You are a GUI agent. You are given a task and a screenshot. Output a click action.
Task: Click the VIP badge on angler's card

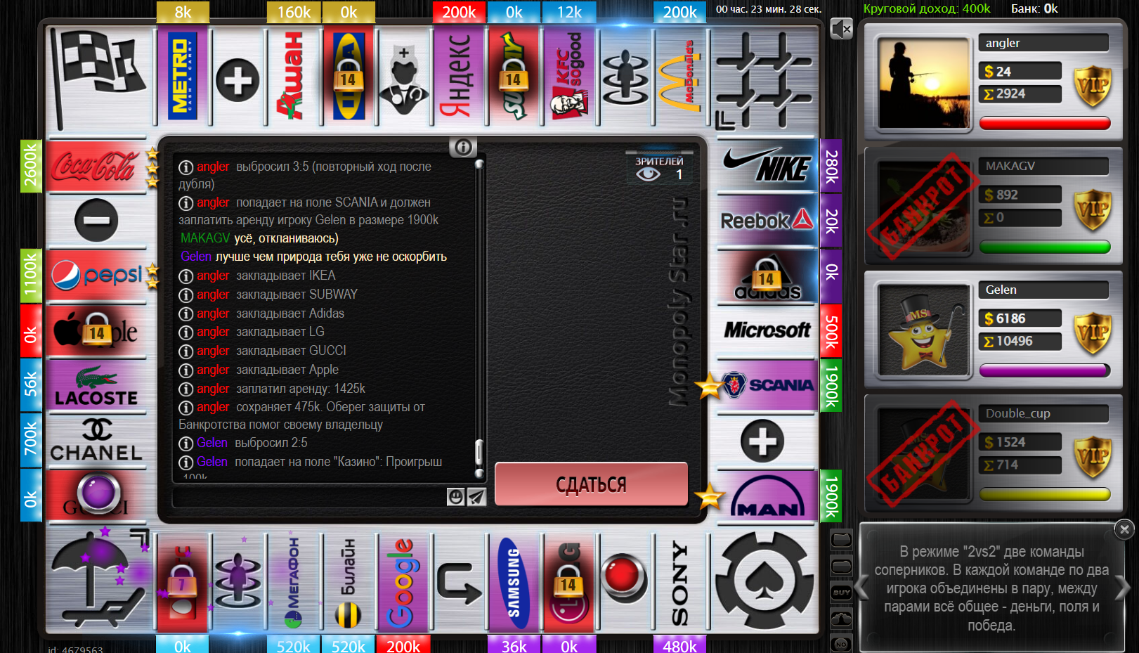pyautogui.click(x=1093, y=85)
